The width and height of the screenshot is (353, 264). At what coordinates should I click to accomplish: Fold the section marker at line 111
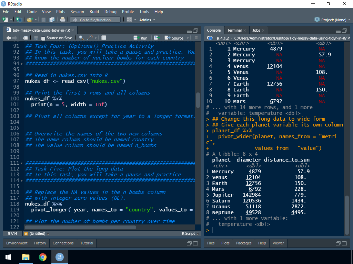click(x=22, y=163)
